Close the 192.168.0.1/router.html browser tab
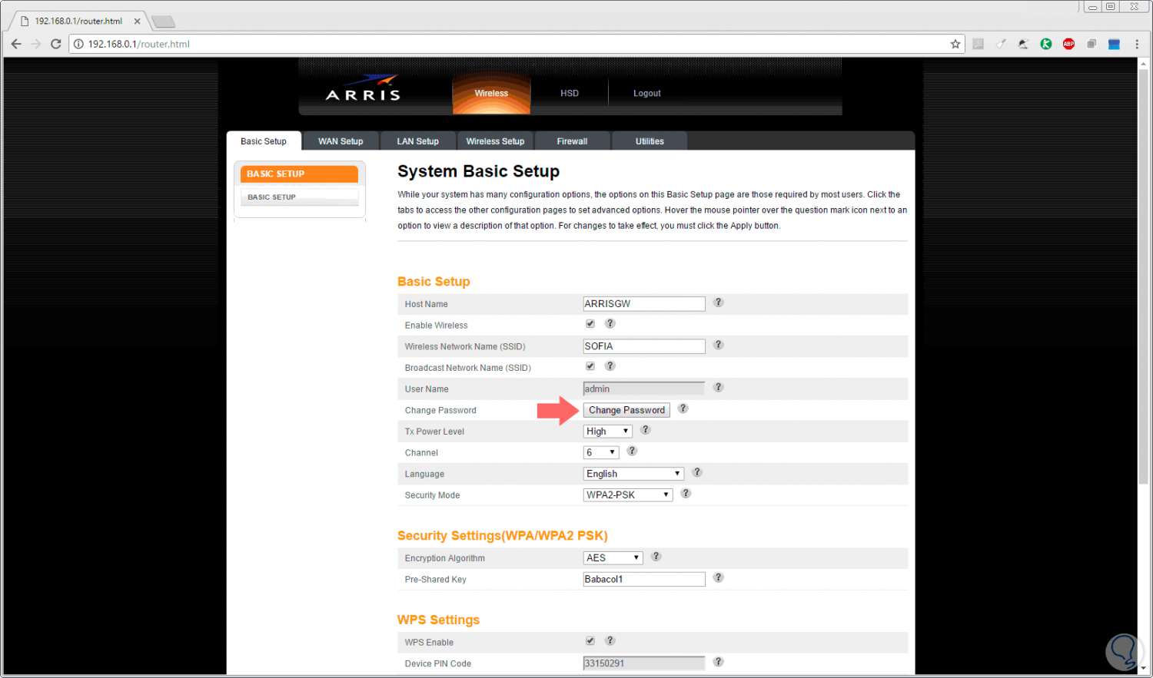The height and width of the screenshot is (678, 1153). tap(137, 21)
